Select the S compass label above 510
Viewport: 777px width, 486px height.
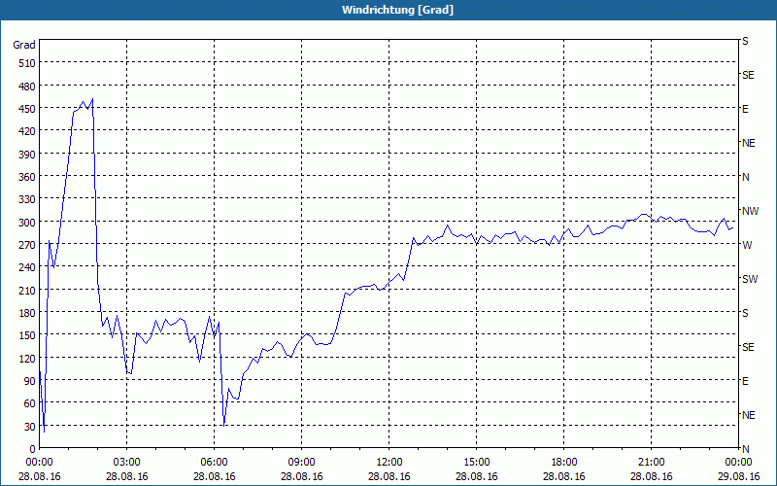click(x=745, y=41)
